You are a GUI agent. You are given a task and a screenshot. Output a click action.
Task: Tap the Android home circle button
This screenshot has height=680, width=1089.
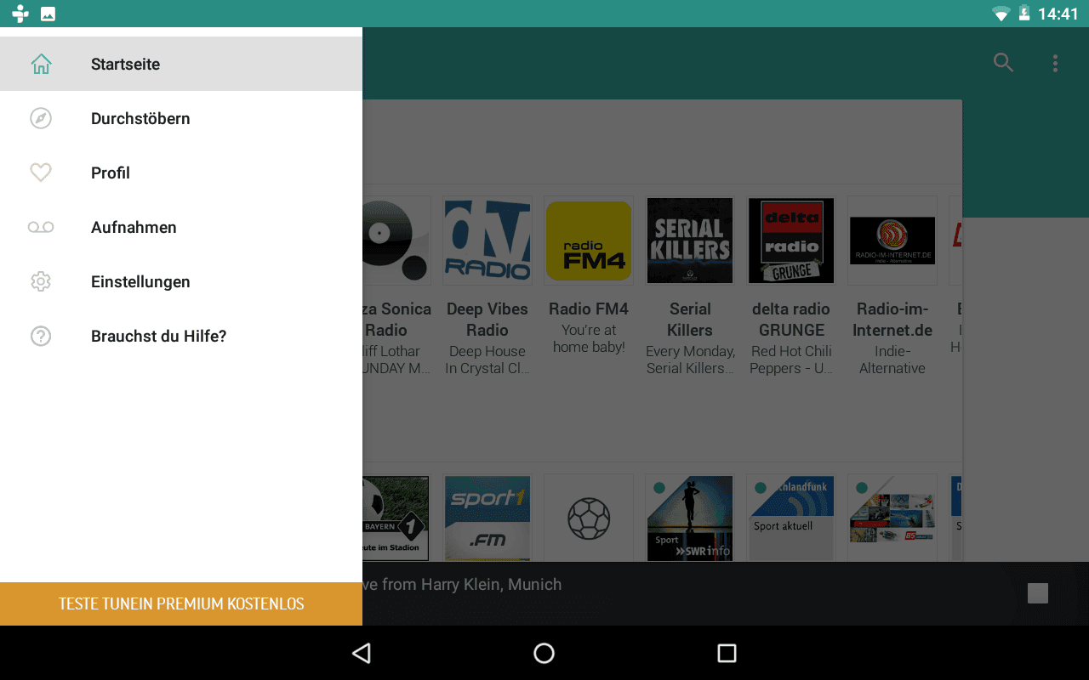544,653
